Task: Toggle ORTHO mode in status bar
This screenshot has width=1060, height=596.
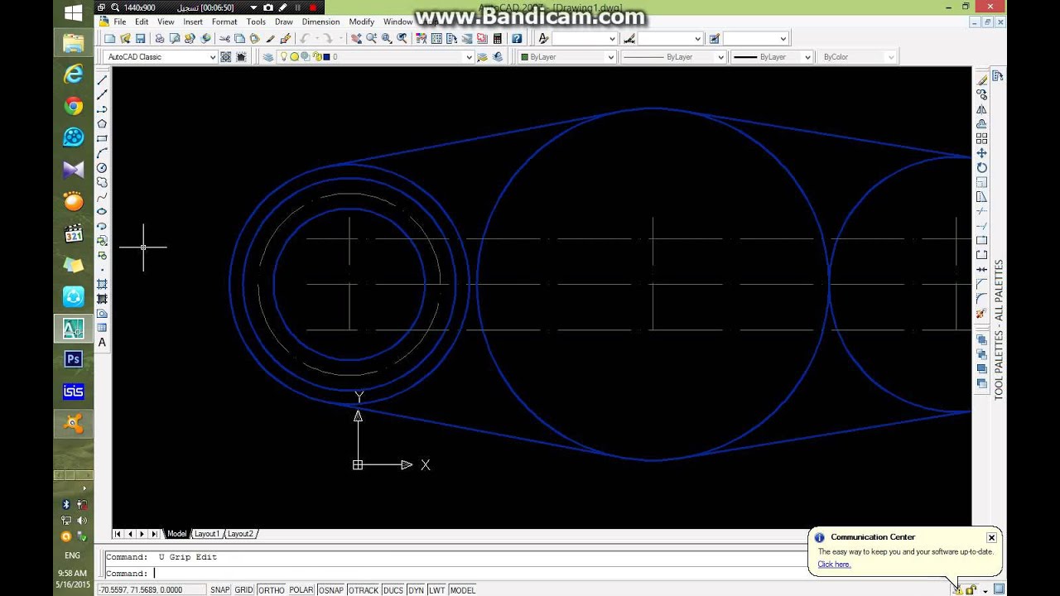Action: (271, 590)
